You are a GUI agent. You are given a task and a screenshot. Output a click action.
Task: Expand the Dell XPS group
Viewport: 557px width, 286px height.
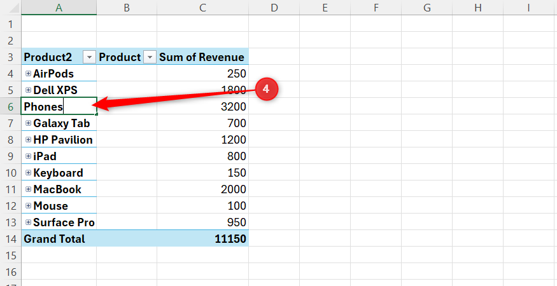pyautogui.click(x=29, y=90)
